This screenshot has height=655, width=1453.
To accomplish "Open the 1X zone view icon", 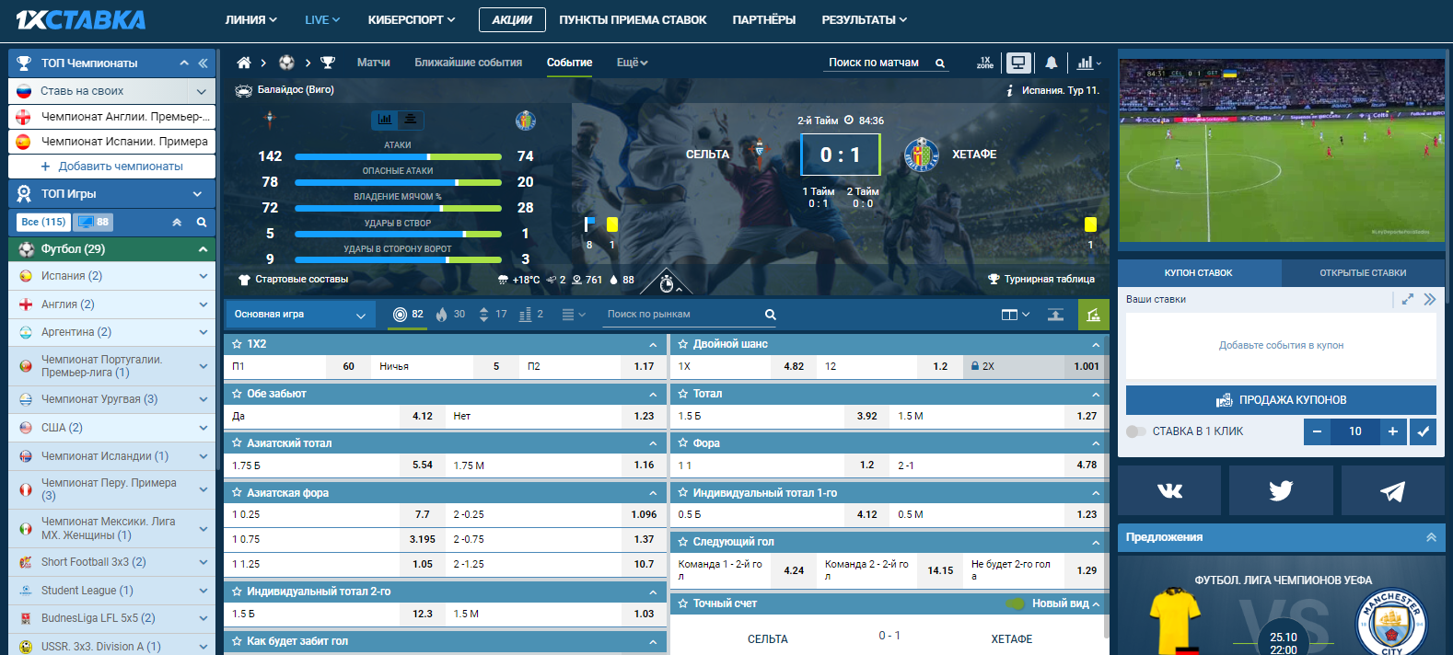I will point(985,63).
